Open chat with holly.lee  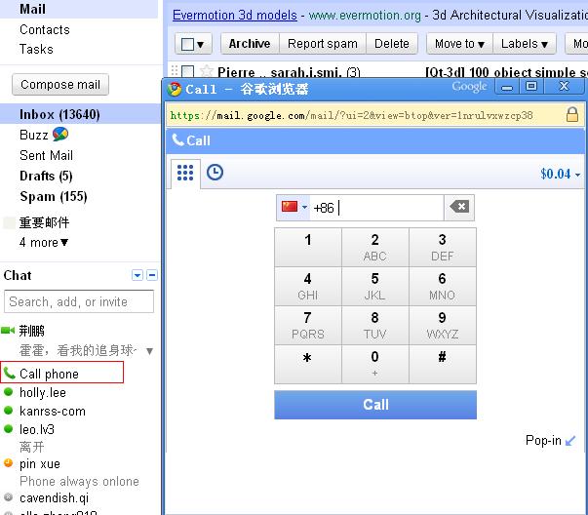[x=43, y=392]
